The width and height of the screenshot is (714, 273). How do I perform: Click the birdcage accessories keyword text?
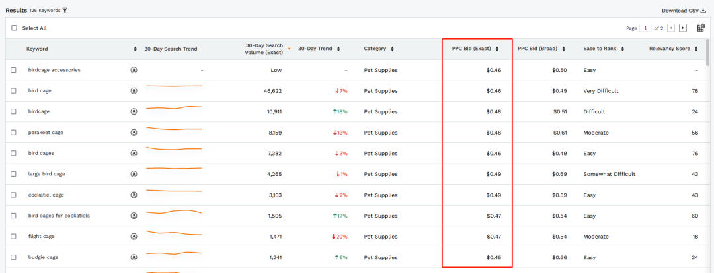[54, 70]
